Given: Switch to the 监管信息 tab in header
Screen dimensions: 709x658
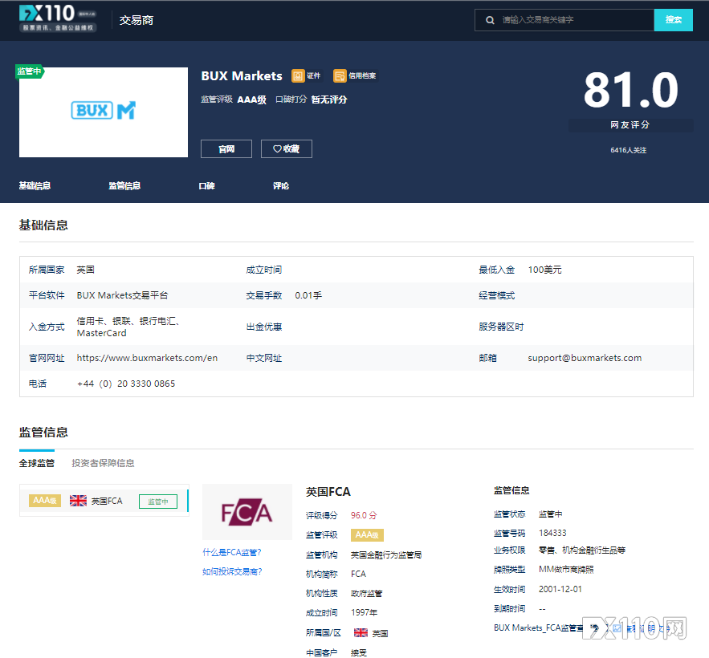Looking at the screenshot, I should pyautogui.click(x=124, y=185).
